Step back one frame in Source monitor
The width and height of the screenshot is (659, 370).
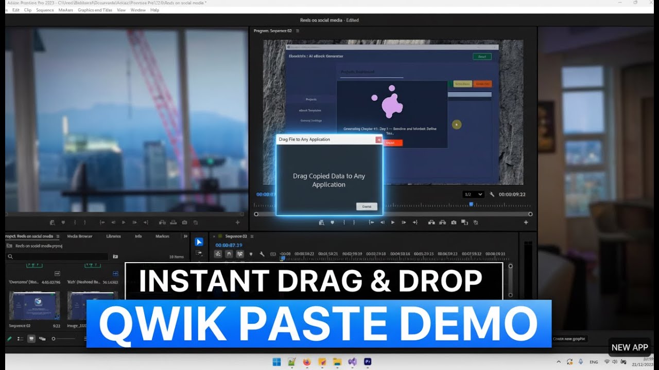(113, 223)
